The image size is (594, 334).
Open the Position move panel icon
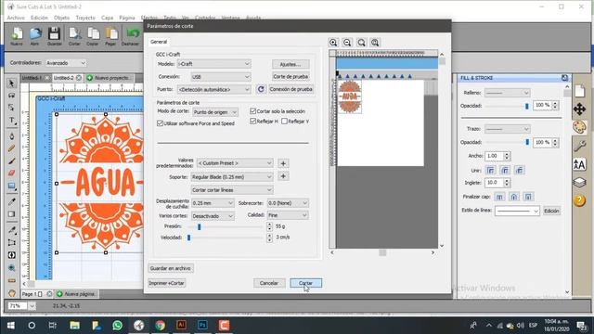pos(579,109)
